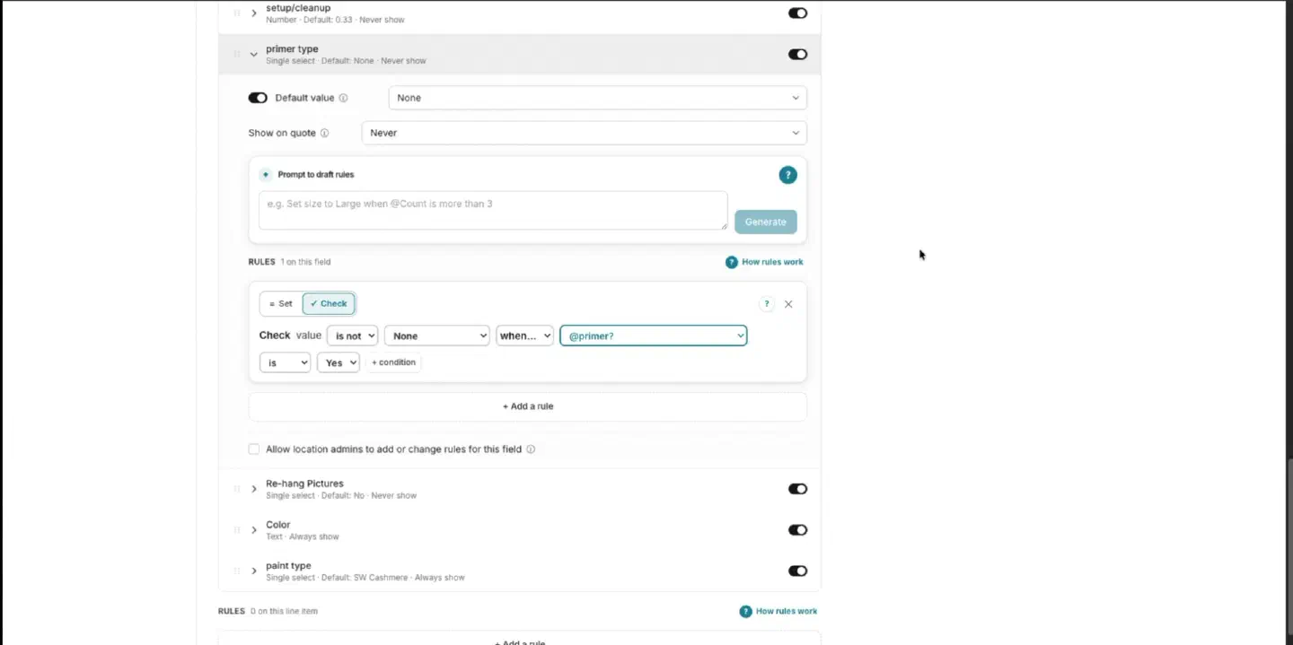Expand the Color field row

[254, 530]
